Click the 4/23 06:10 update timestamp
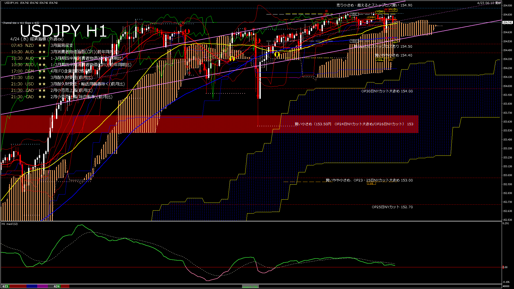514x289 pixels. click(x=489, y=3)
